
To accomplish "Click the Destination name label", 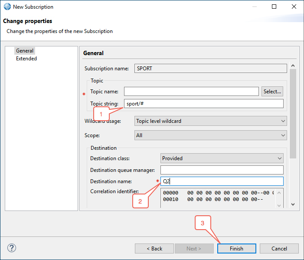I will pyautogui.click(x=111, y=181).
